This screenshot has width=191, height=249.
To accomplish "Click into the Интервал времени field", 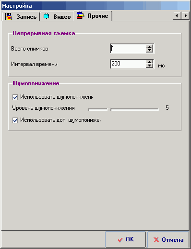I will (128, 64).
